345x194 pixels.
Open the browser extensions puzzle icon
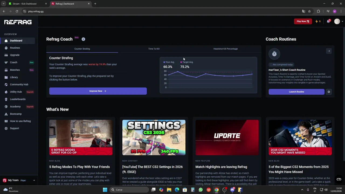click(x=319, y=11)
